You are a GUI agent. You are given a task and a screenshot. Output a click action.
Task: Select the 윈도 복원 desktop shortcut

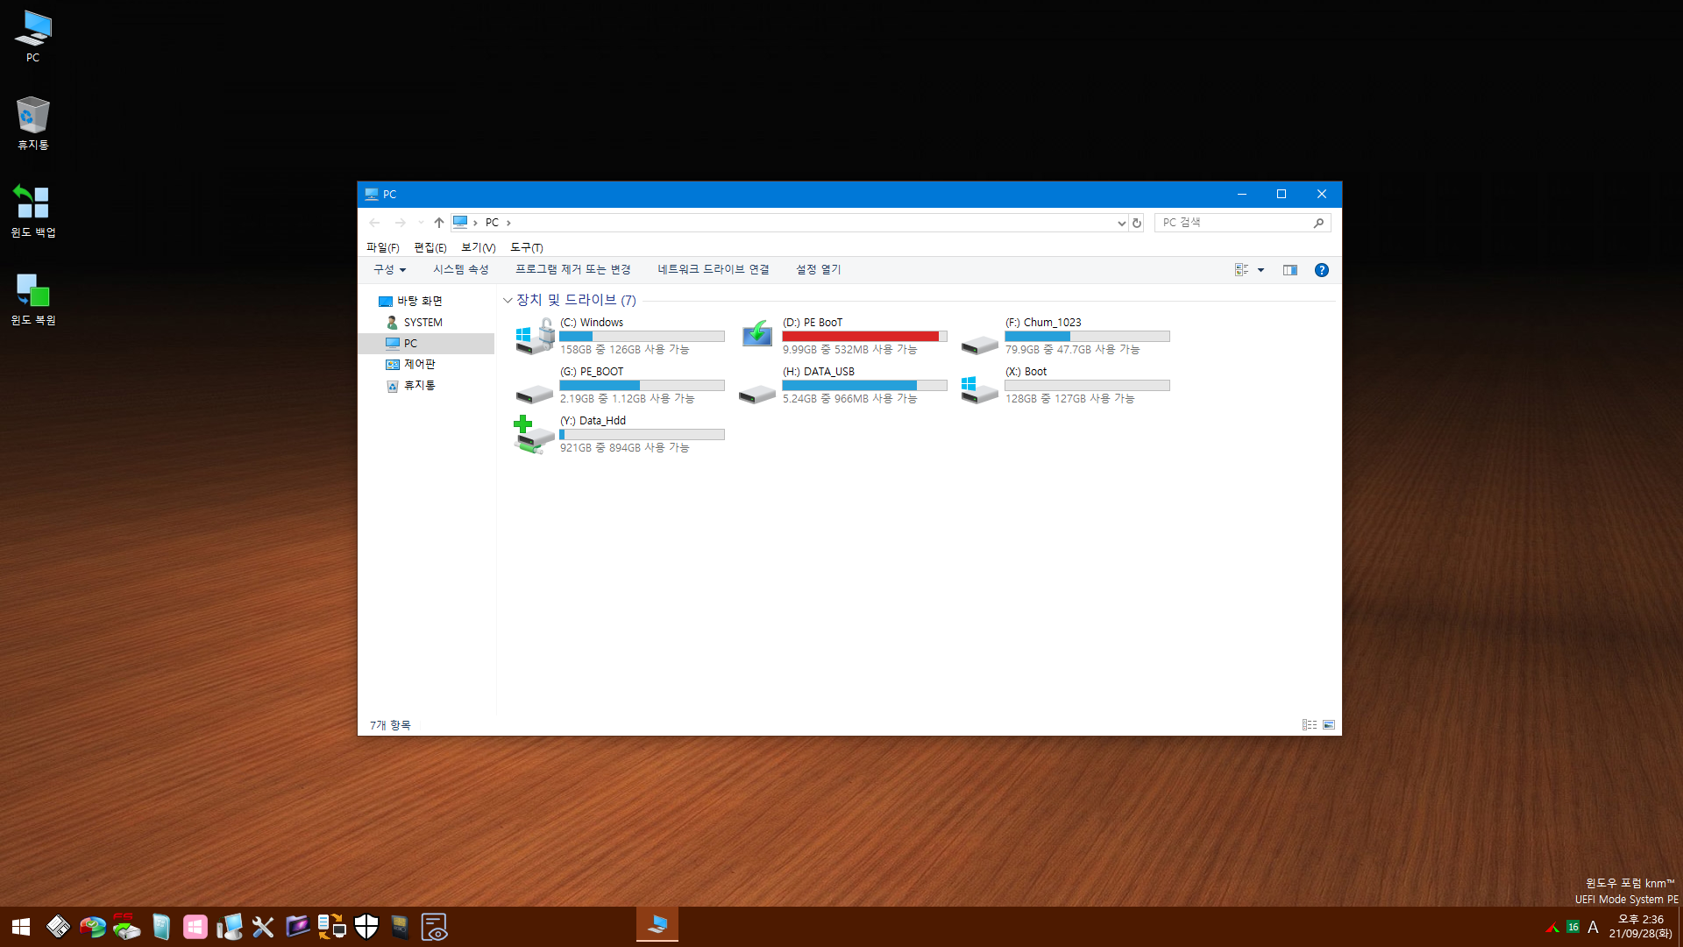[32, 298]
